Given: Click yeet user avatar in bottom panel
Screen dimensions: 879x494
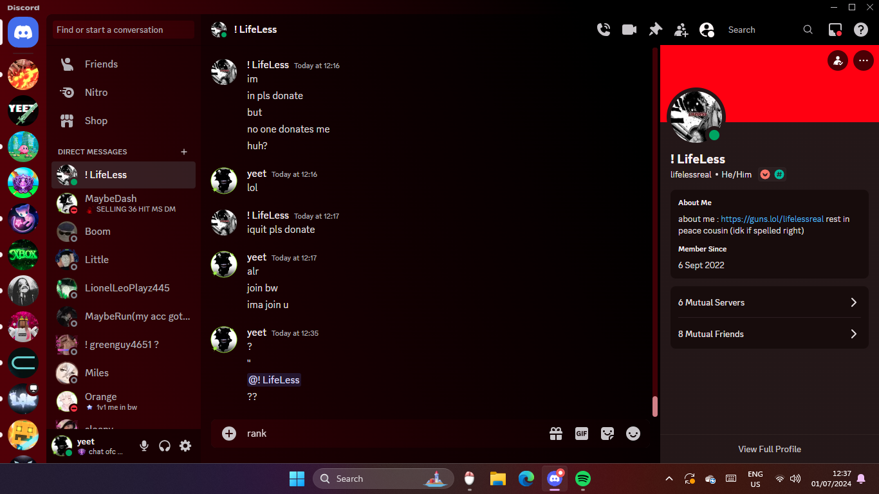Looking at the screenshot, I should point(62,446).
